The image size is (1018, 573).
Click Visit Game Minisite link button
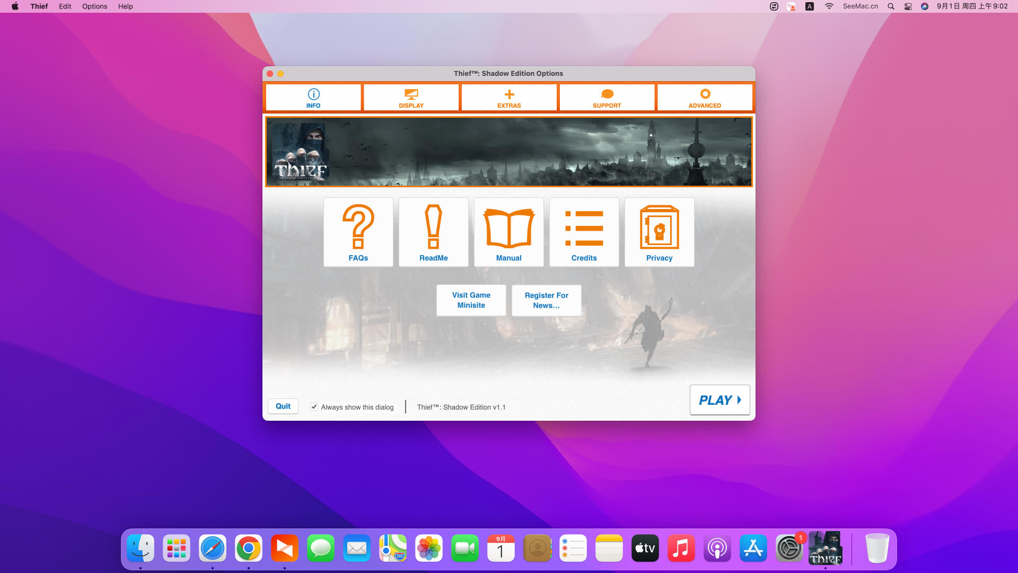click(471, 300)
